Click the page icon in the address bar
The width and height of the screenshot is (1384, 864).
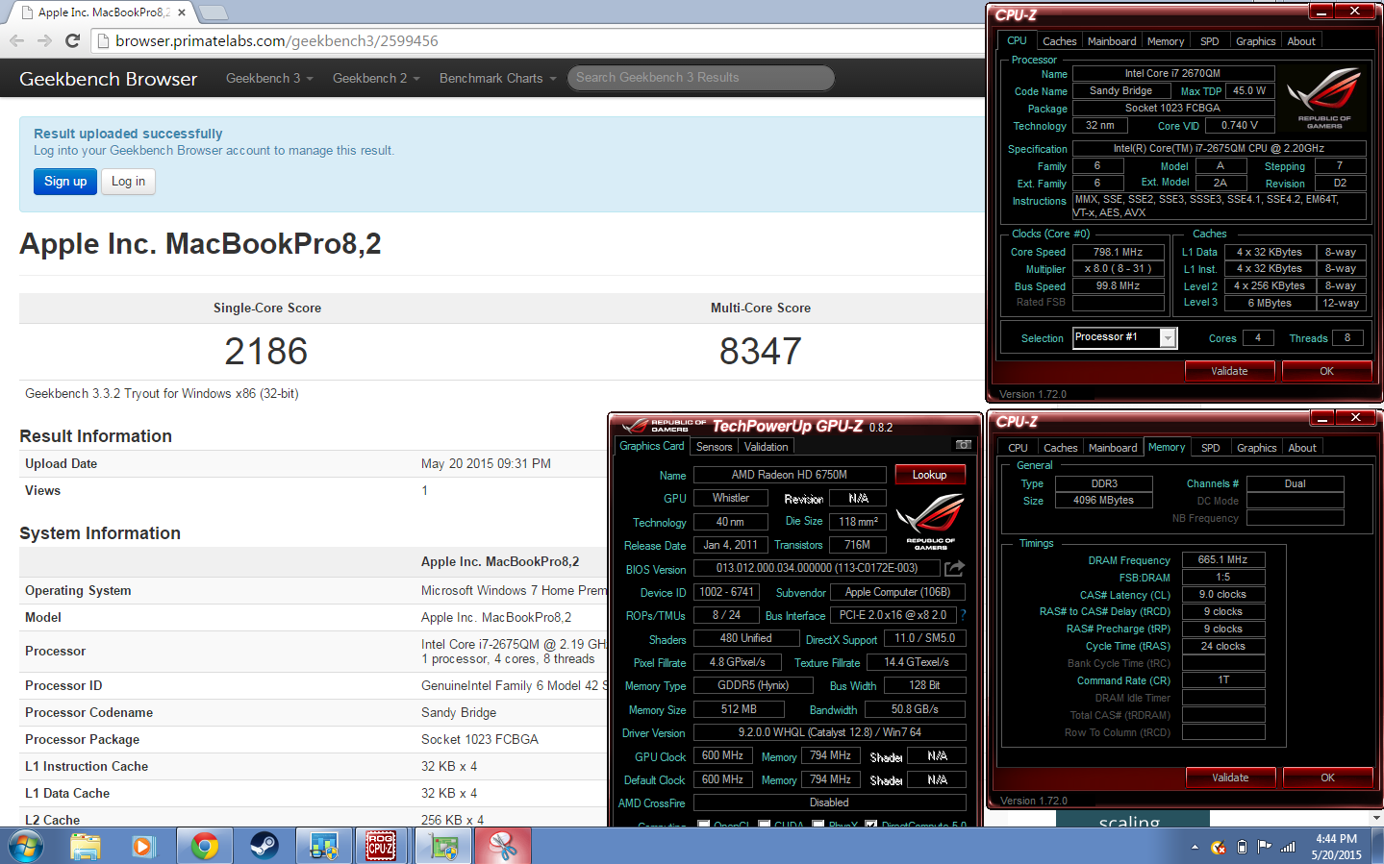(x=103, y=40)
